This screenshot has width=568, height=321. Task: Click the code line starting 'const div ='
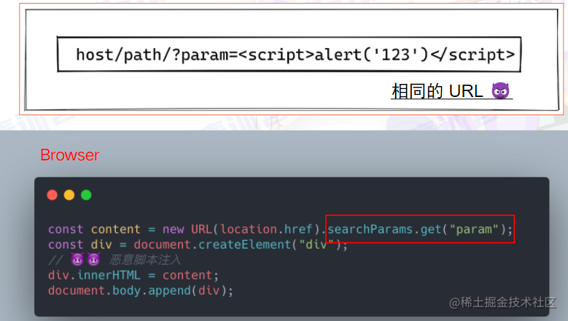click(198, 244)
